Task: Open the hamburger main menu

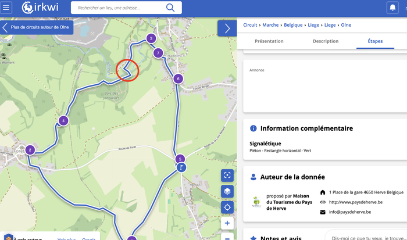Action: (8, 8)
